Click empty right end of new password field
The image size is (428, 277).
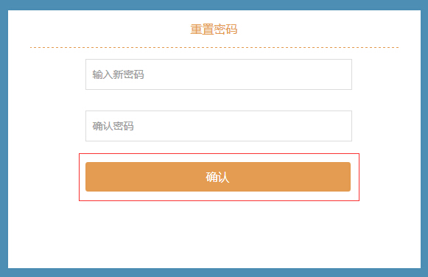coord(328,74)
